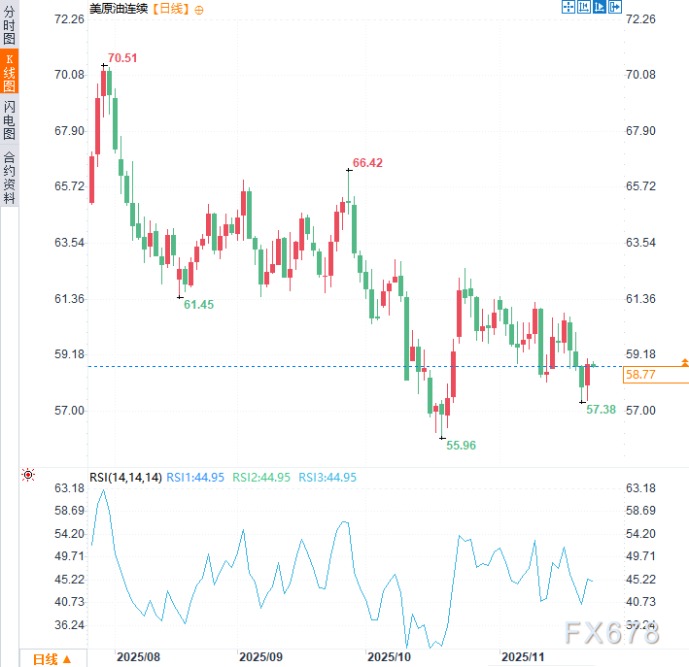Click the 55.96 low price marker
This screenshot has height=667, width=689.
point(461,445)
